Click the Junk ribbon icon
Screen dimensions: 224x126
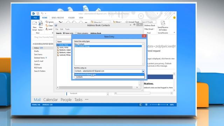47,29
